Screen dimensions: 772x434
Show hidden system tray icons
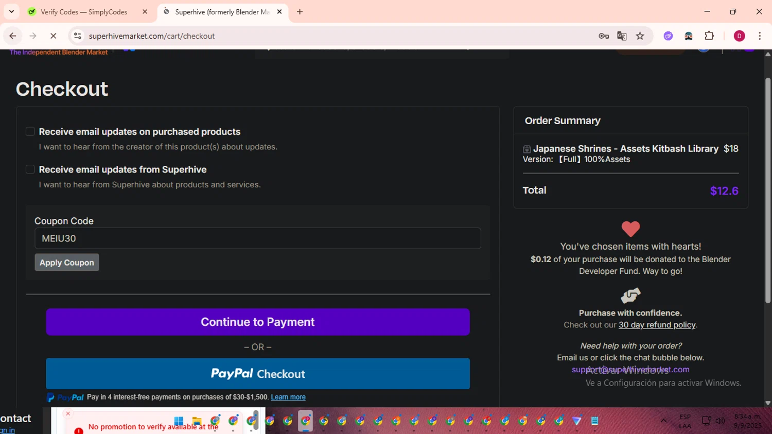coord(663,421)
